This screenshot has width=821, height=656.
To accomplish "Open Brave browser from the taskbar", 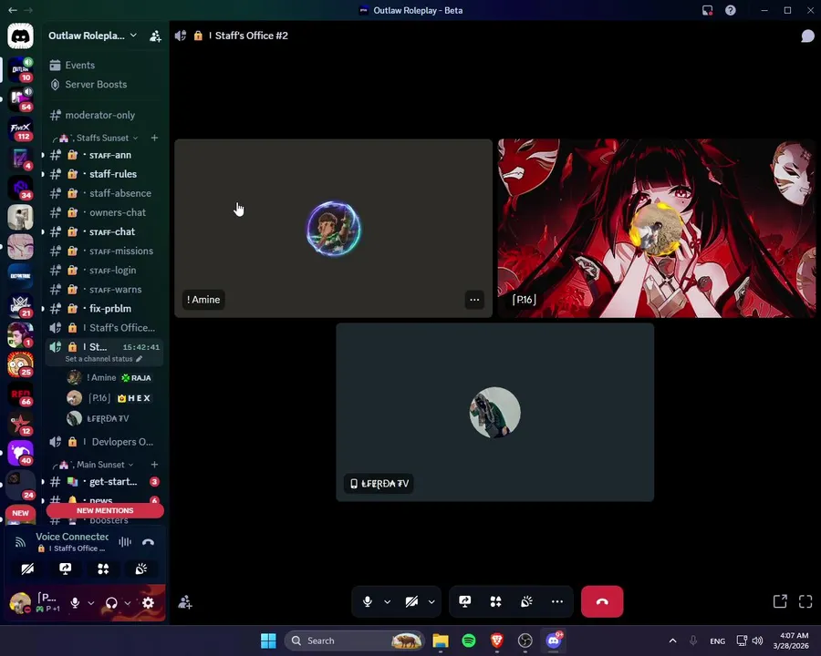I will click(497, 641).
